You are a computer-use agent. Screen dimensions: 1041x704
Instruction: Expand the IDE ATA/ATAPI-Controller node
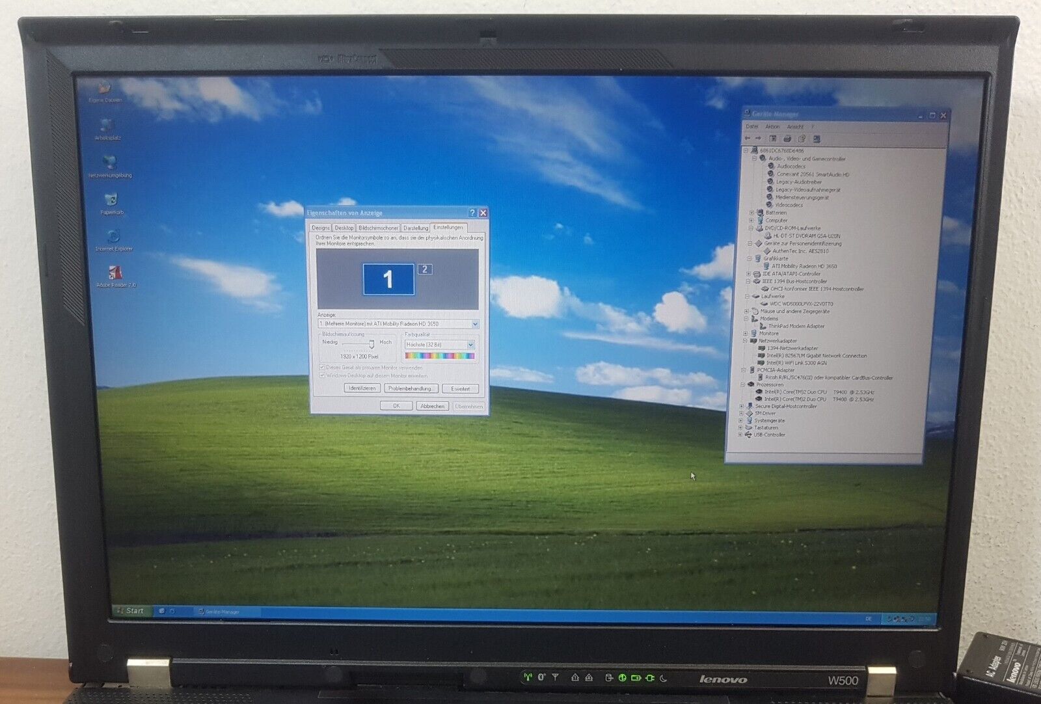[x=748, y=274]
